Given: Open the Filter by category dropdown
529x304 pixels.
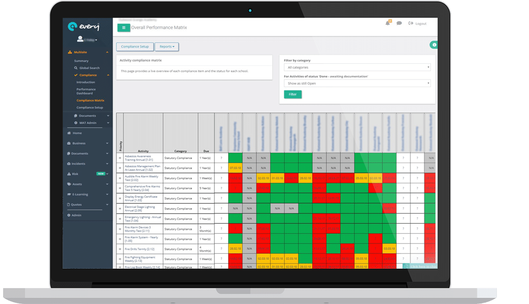Looking at the screenshot, I should 357,67.
